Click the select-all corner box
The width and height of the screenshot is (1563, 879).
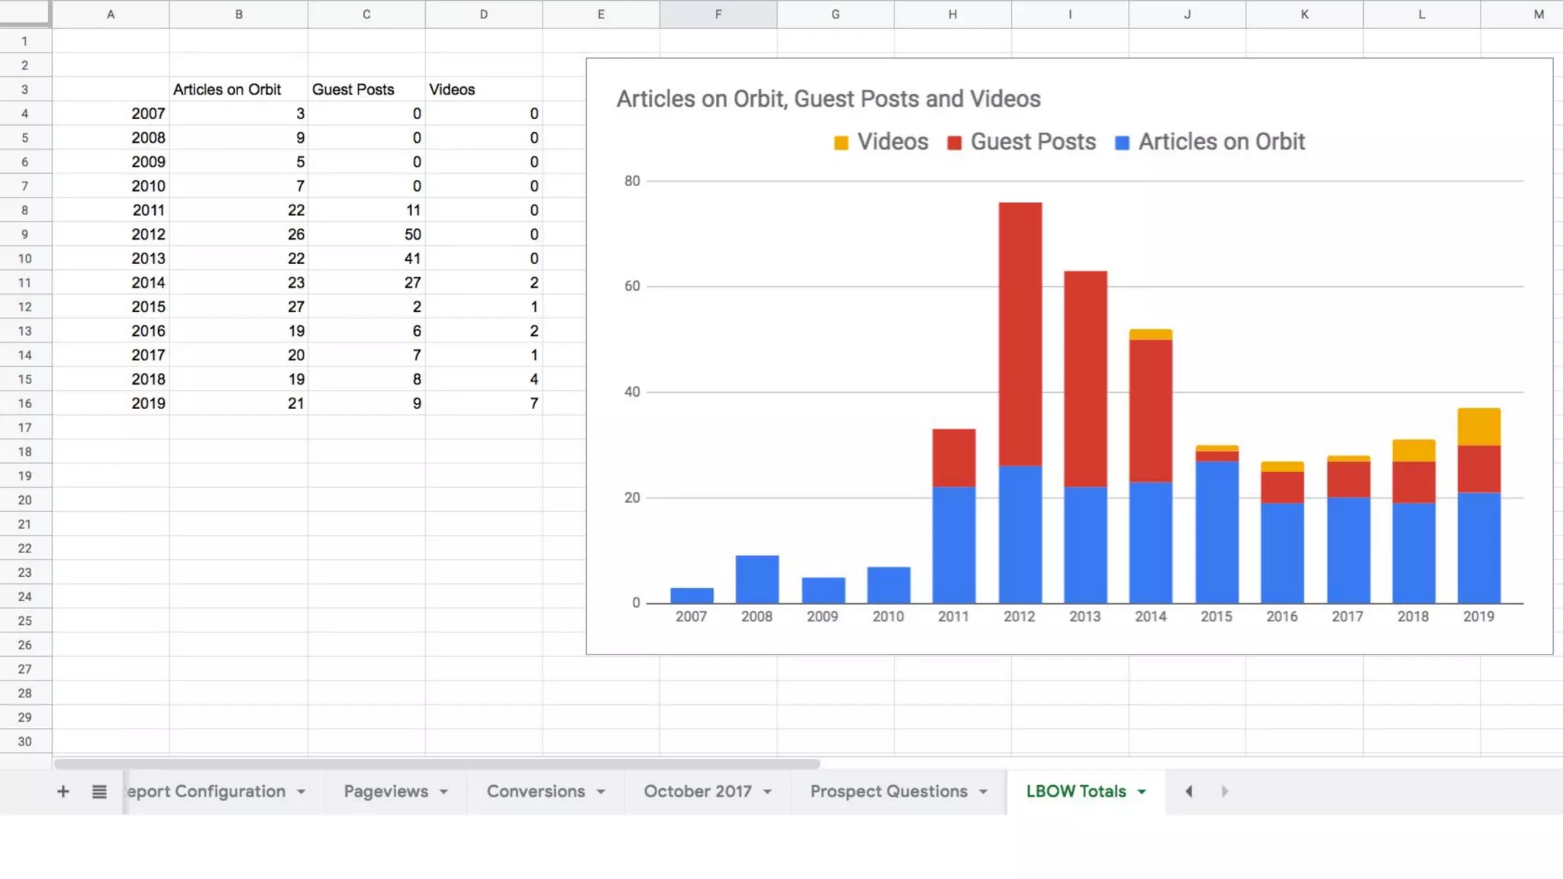click(25, 13)
